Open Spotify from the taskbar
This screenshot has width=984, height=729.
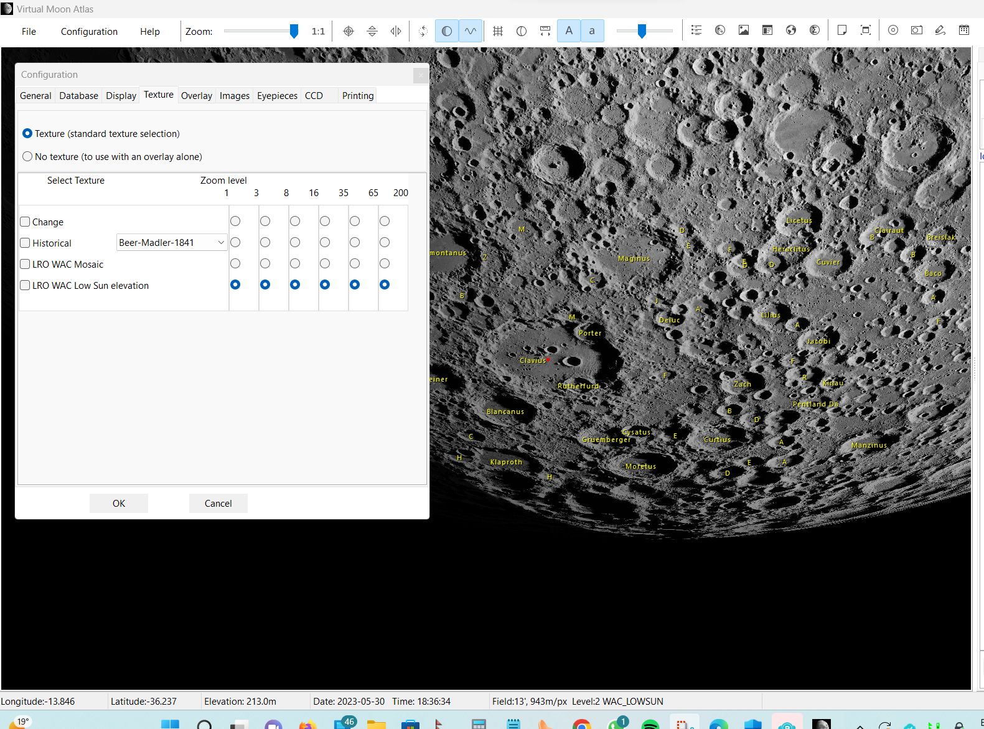coord(650,725)
